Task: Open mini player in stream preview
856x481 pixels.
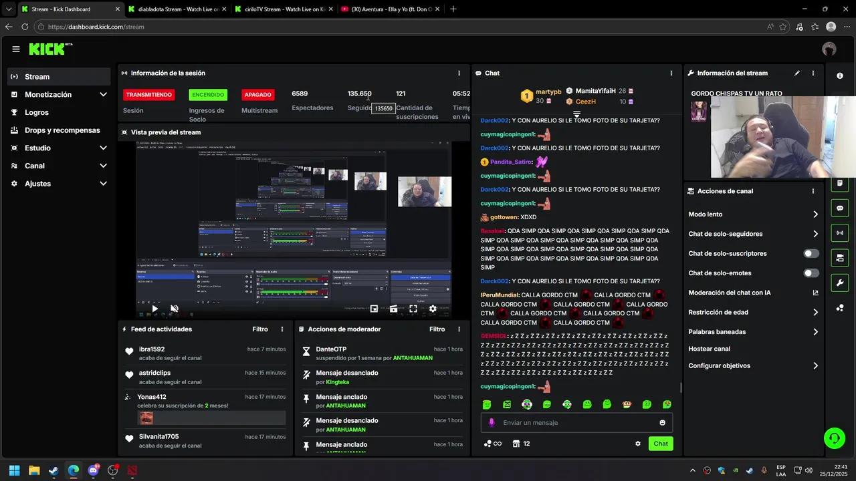Action: (374, 309)
